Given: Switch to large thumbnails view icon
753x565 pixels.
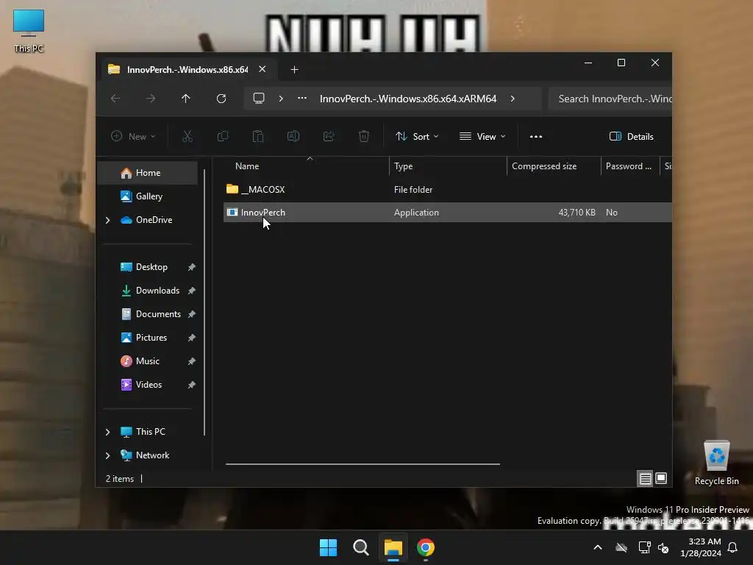Looking at the screenshot, I should tap(661, 478).
